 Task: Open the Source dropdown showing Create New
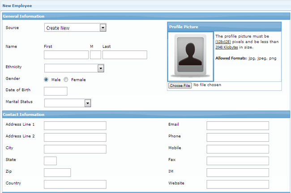click(75, 28)
